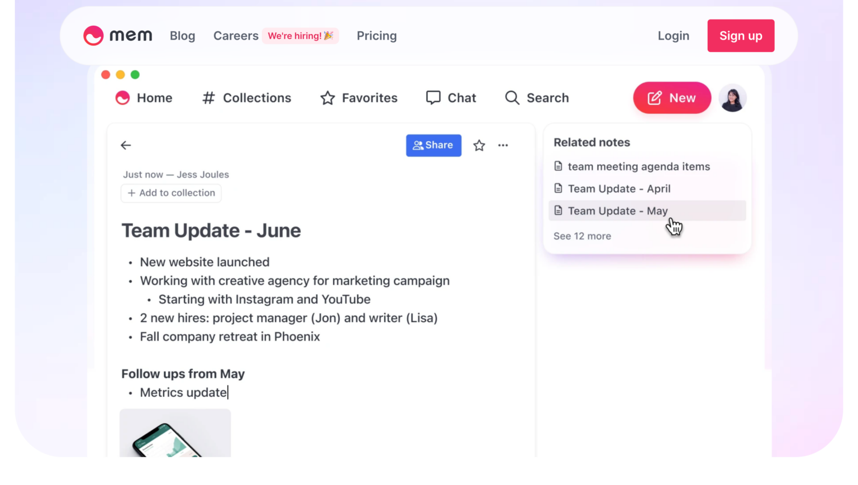Viewport: 858px width, 485px height.
Task: Open the note's three-dot more menu
Action: (x=503, y=145)
